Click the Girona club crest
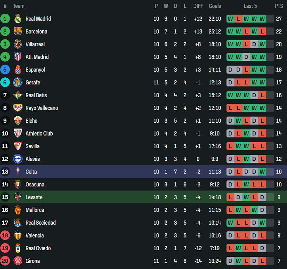This screenshot has height=269, width=287. [x=18, y=261]
